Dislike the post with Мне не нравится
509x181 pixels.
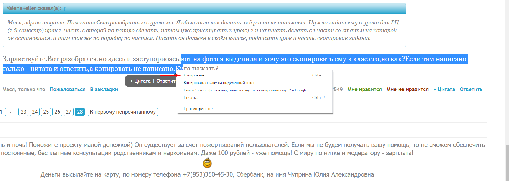[407, 89]
